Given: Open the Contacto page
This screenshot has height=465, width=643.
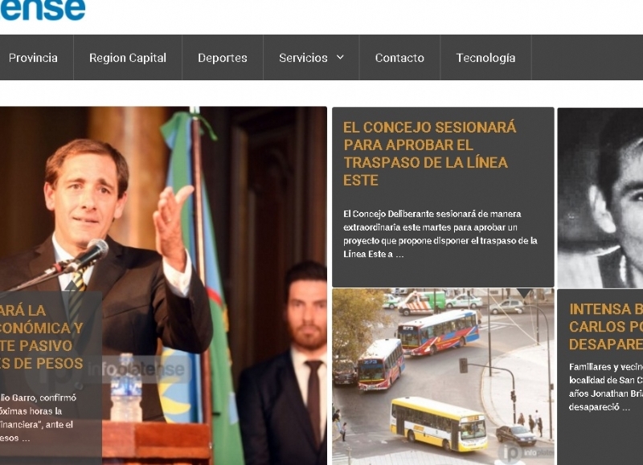Looking at the screenshot, I should (x=399, y=58).
